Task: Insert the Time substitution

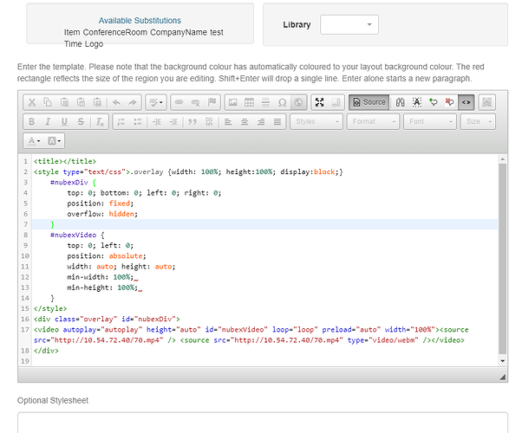Action: [x=73, y=44]
